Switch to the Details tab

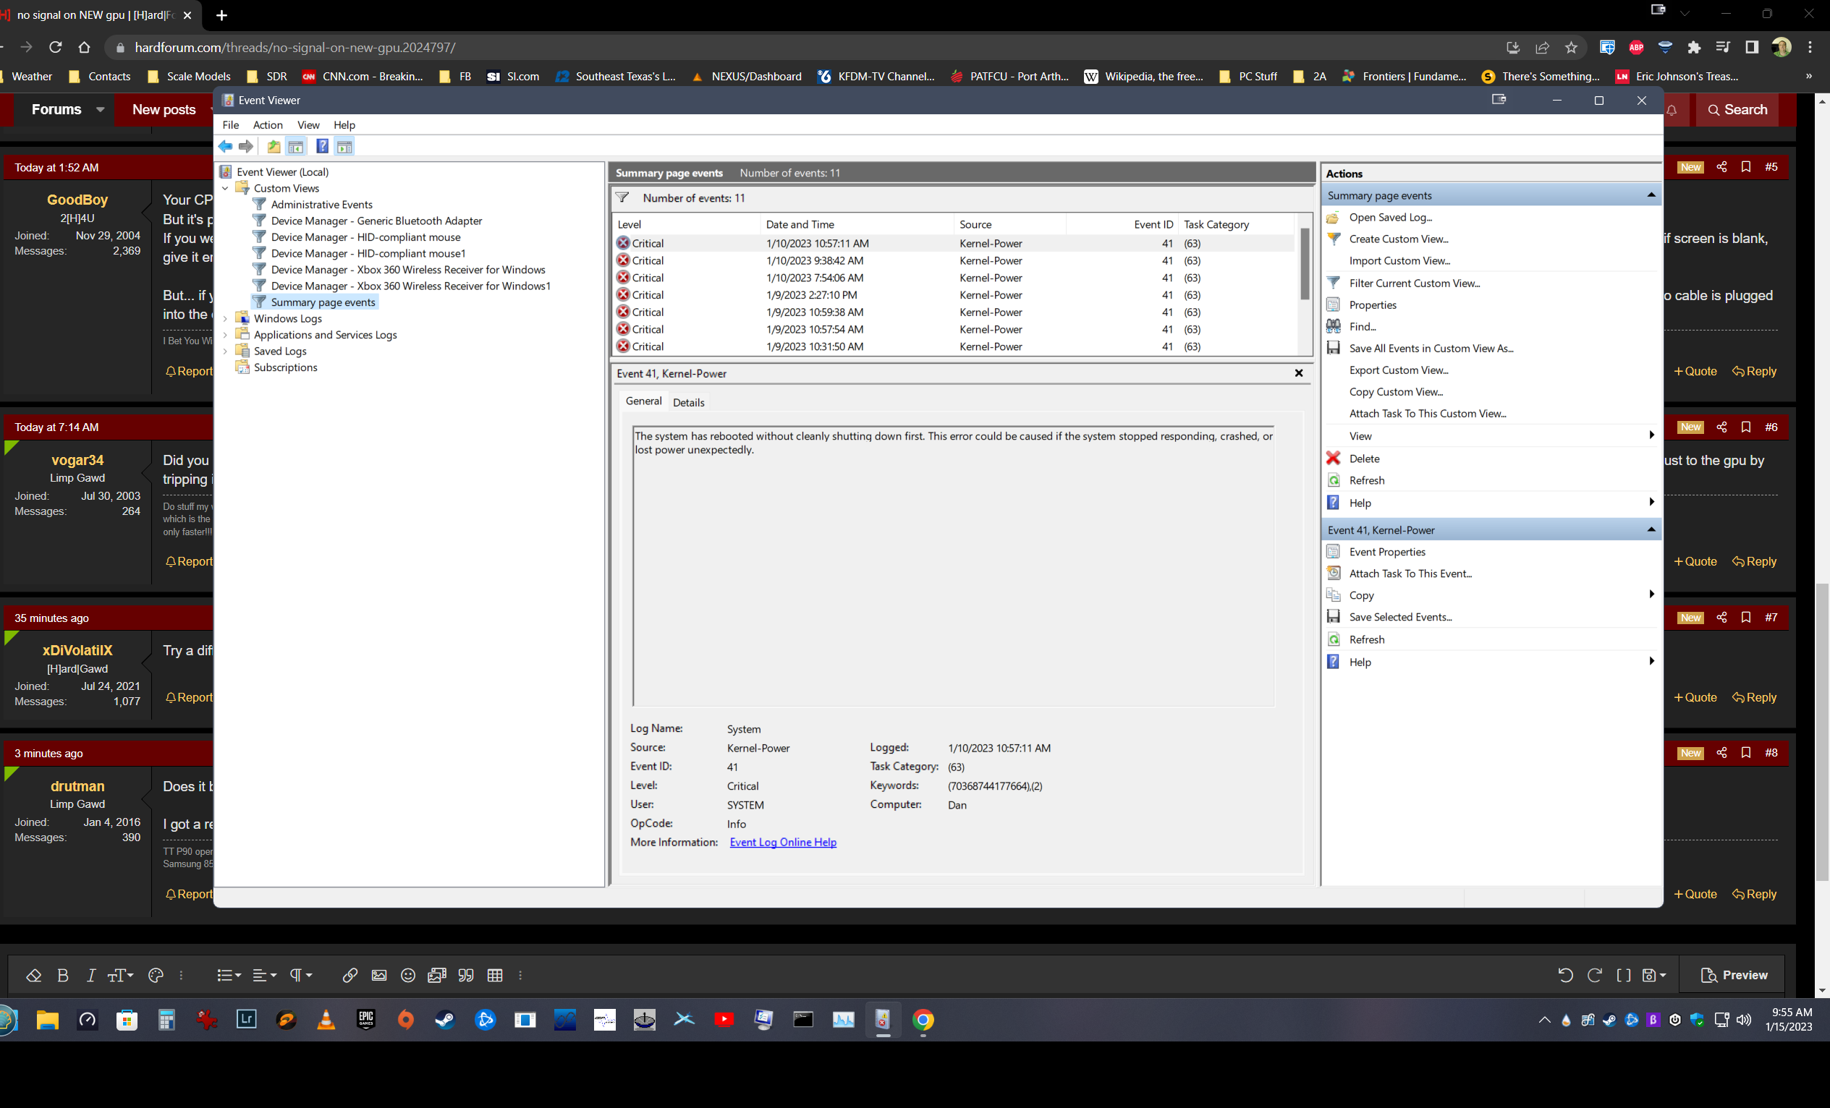(x=688, y=402)
